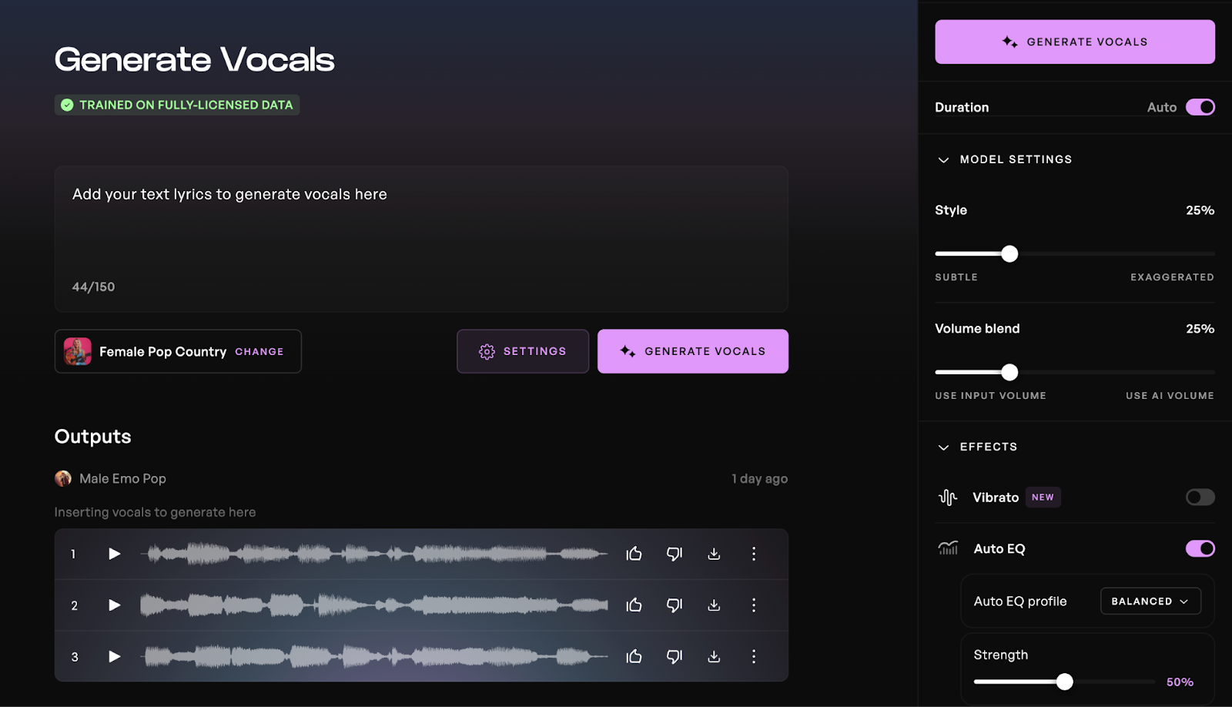Play output track 1
The height and width of the screenshot is (707, 1232).
click(x=114, y=554)
